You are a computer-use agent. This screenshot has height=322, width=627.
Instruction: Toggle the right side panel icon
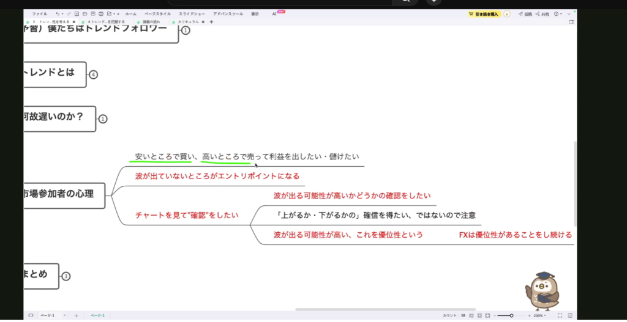coord(571,22)
